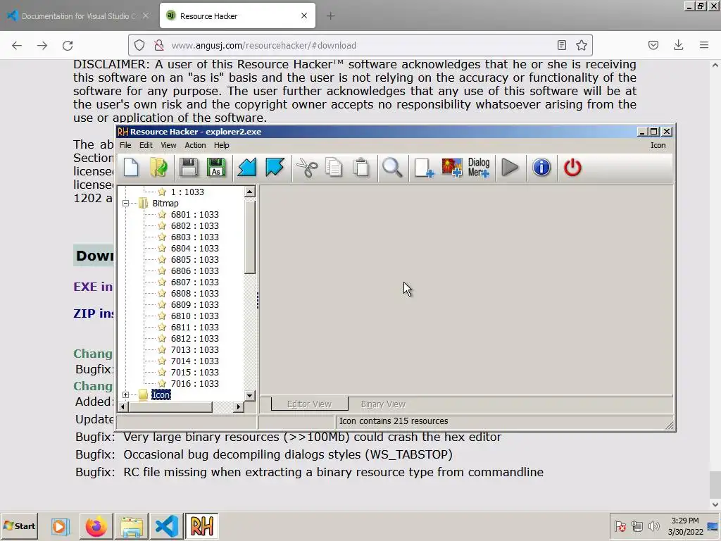The image size is (721, 541).
Task: Click the star icon beside 6810 : 1033
Action: 162,316
